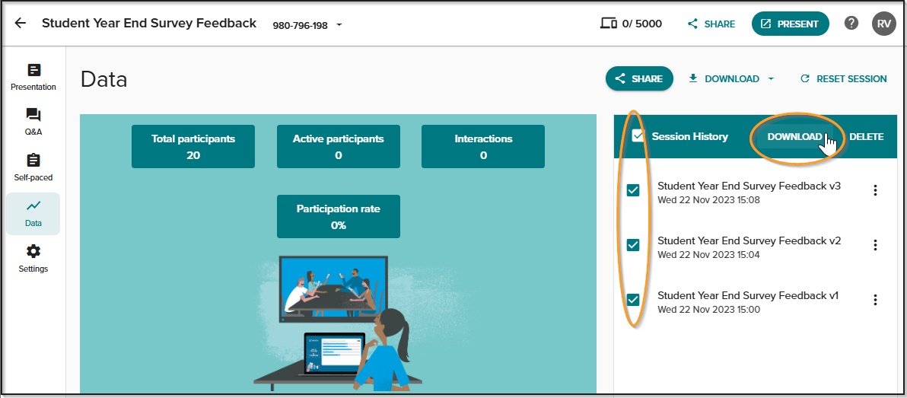Uncheck the Feedback v1 session checkbox
The image size is (907, 398).
pos(633,300)
